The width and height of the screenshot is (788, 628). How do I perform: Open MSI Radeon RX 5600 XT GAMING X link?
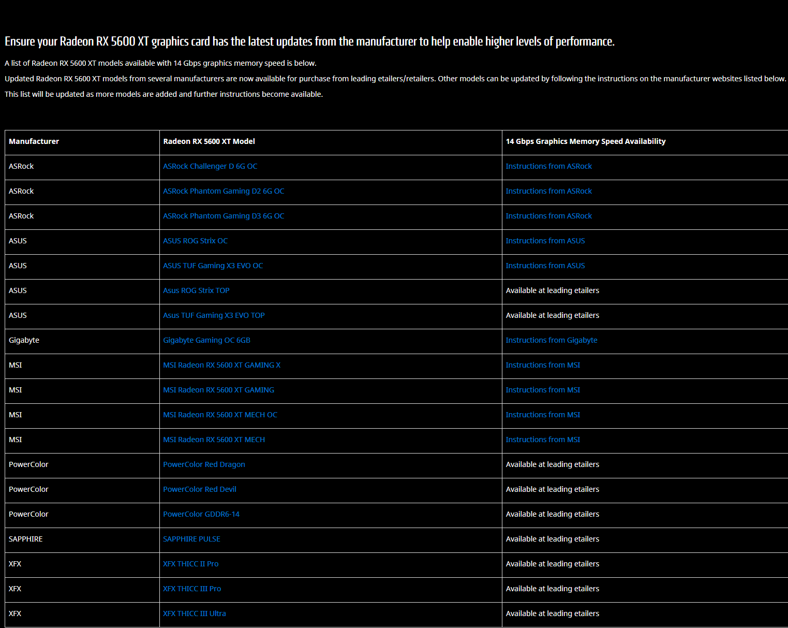221,365
